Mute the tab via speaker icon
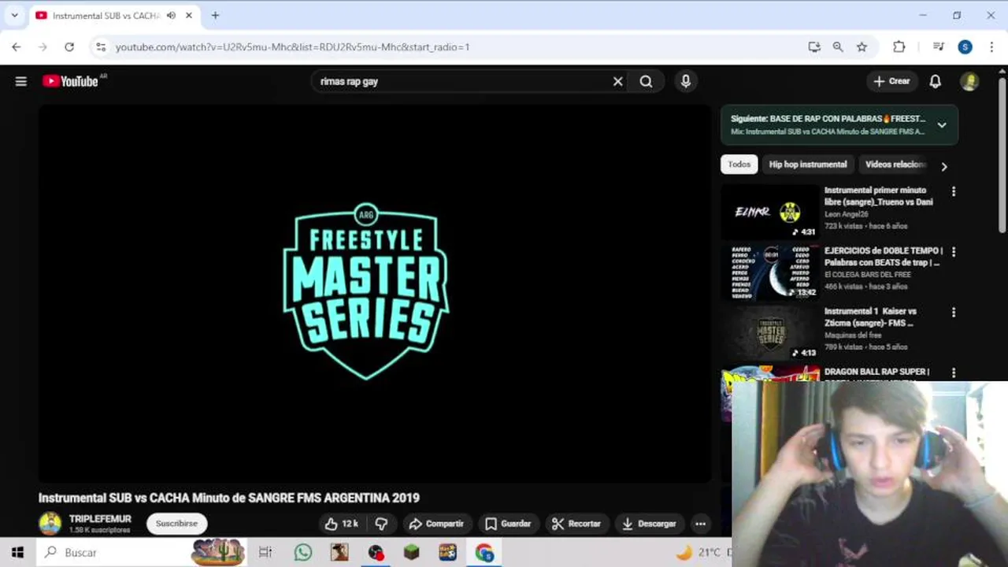The height and width of the screenshot is (567, 1008). click(171, 15)
